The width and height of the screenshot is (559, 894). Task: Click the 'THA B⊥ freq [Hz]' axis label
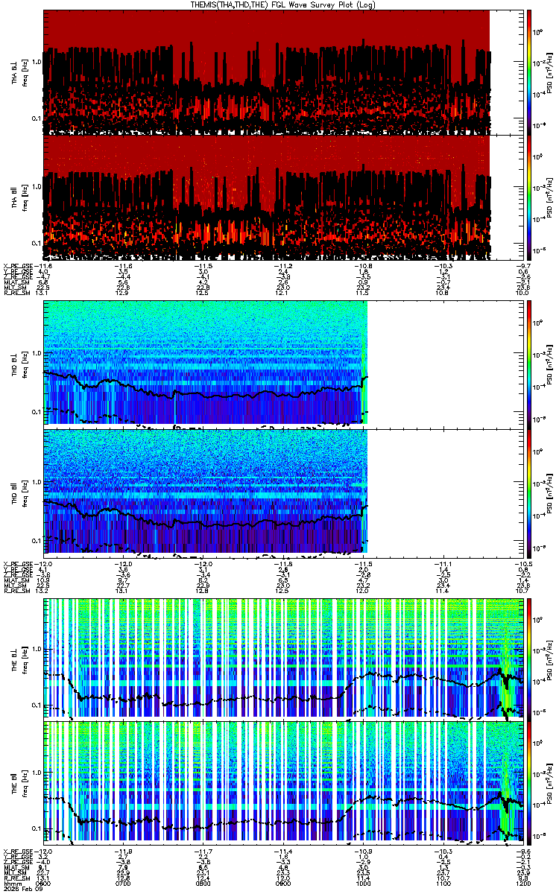point(19,72)
